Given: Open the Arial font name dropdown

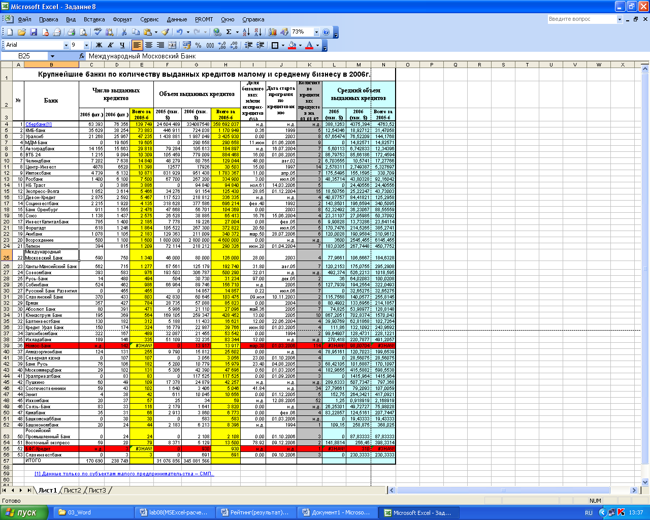Looking at the screenshot, I should [66, 45].
